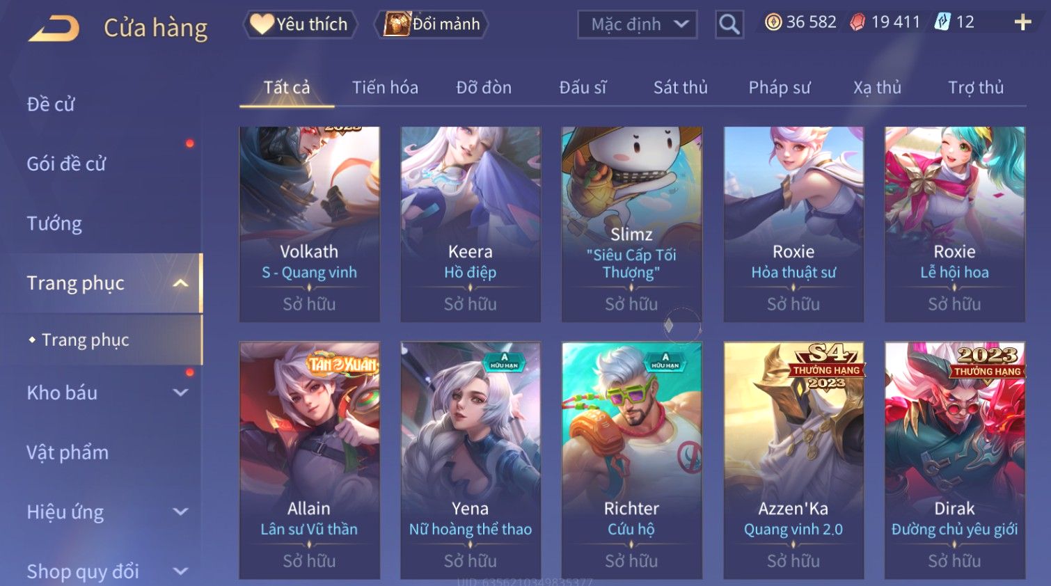Select the Tiến hóa tab
This screenshot has width=1051, height=586.
[x=385, y=88]
